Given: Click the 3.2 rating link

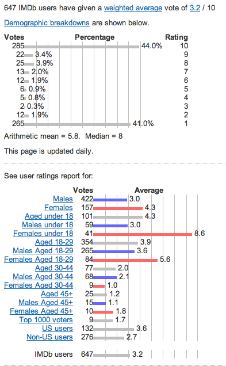Looking at the screenshot, I should click(195, 8).
